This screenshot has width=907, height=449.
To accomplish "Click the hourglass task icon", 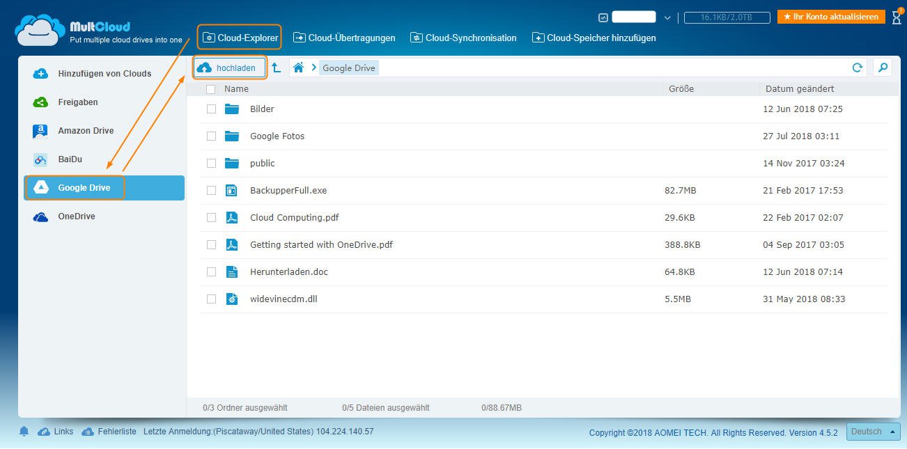I will [897, 17].
